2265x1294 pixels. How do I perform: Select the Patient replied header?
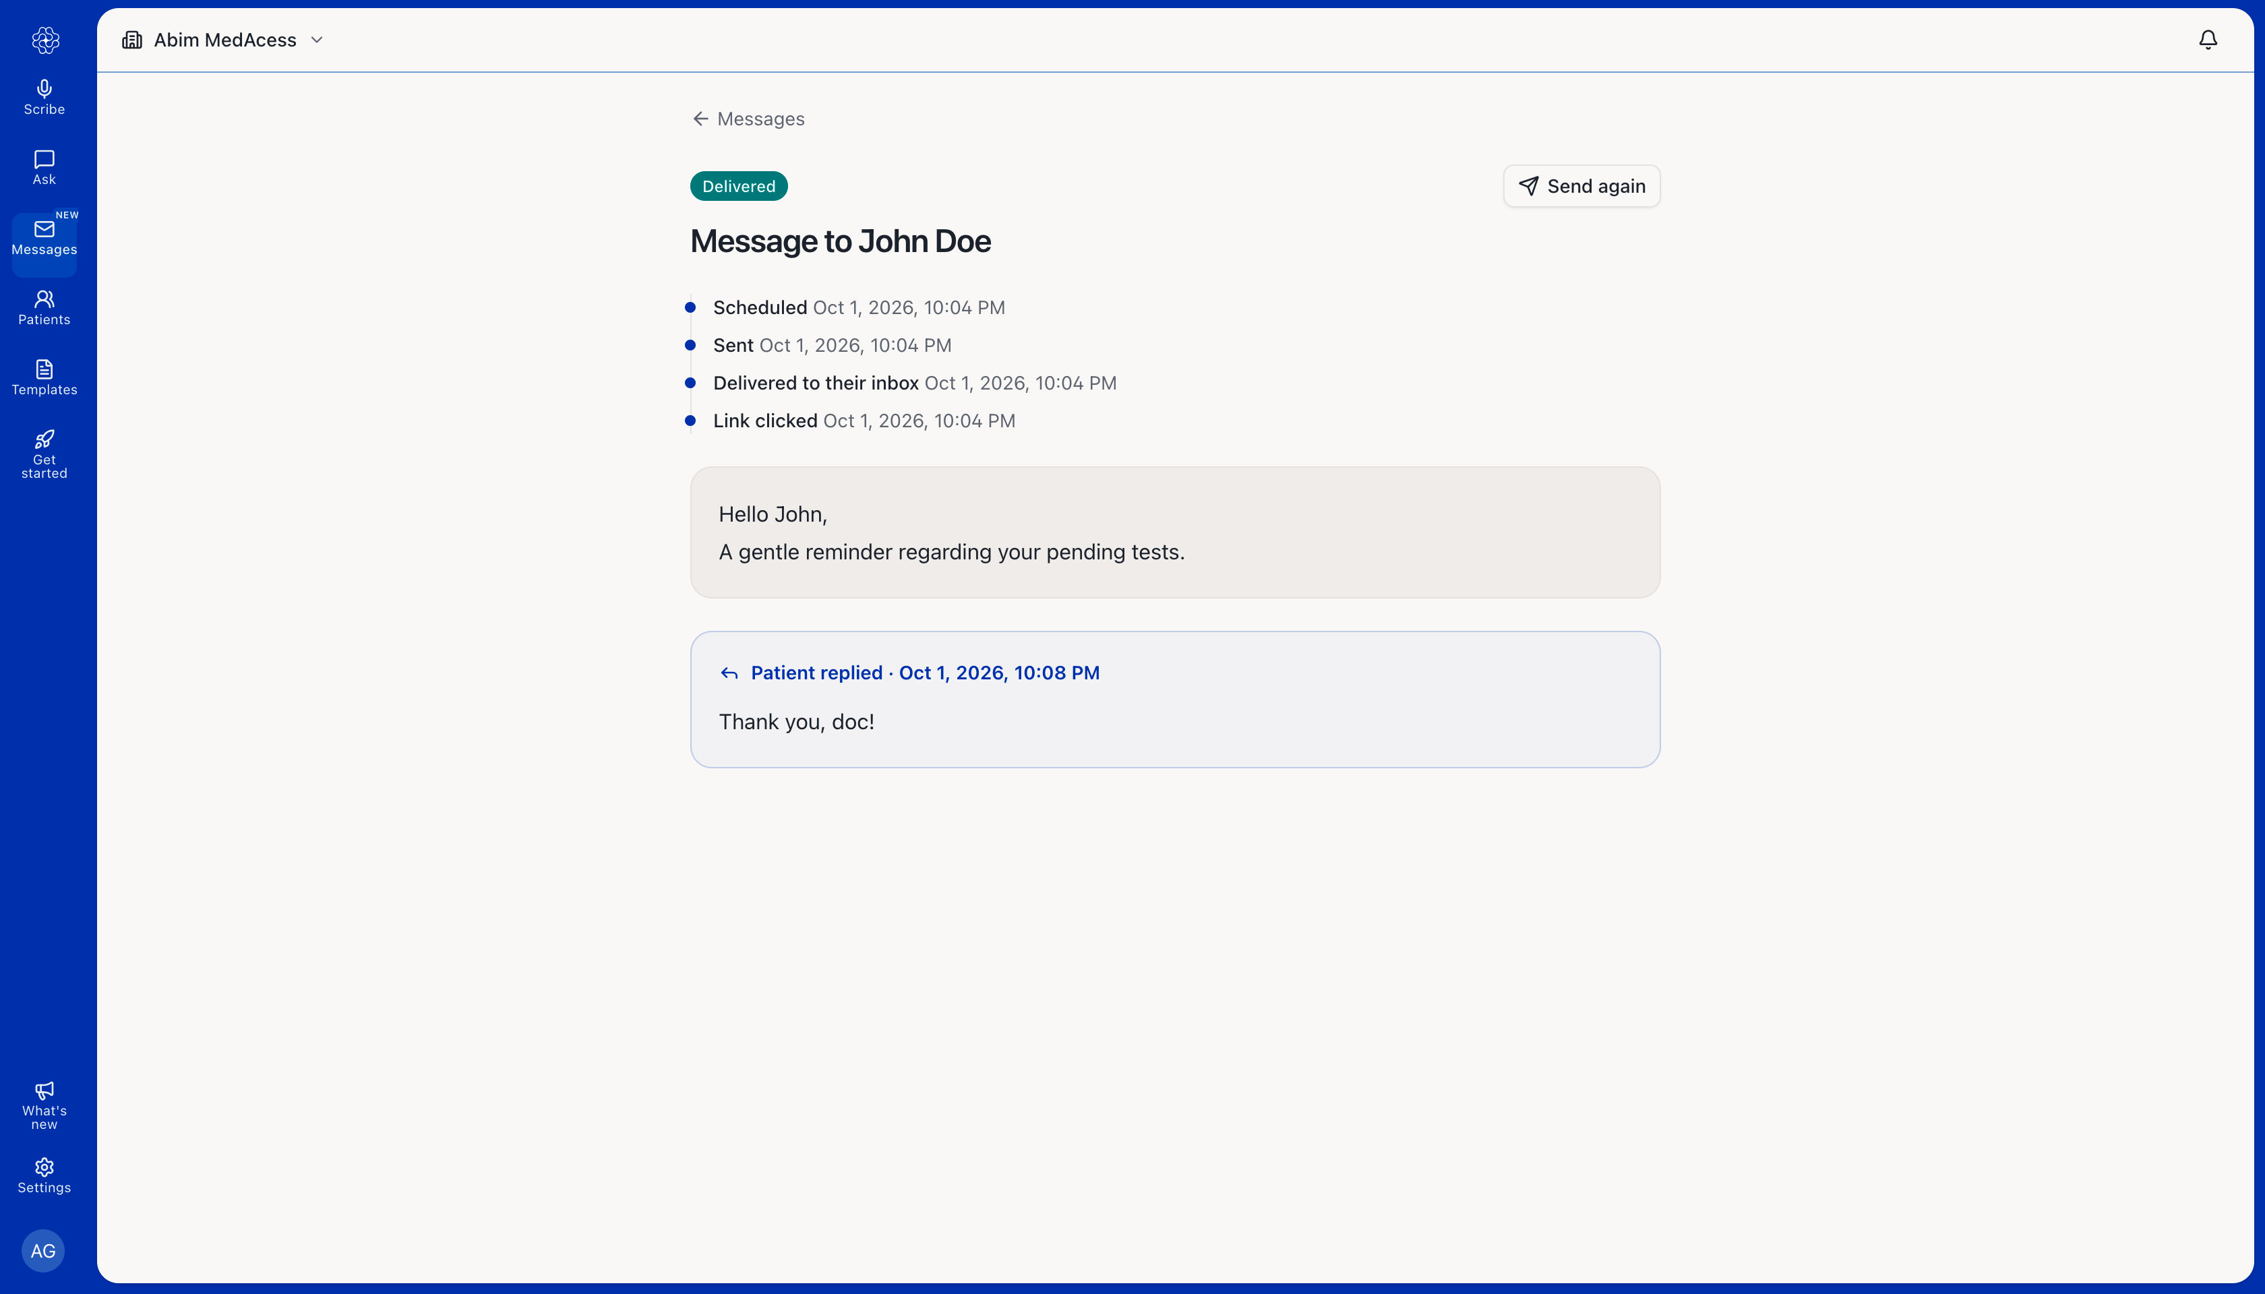tap(909, 673)
